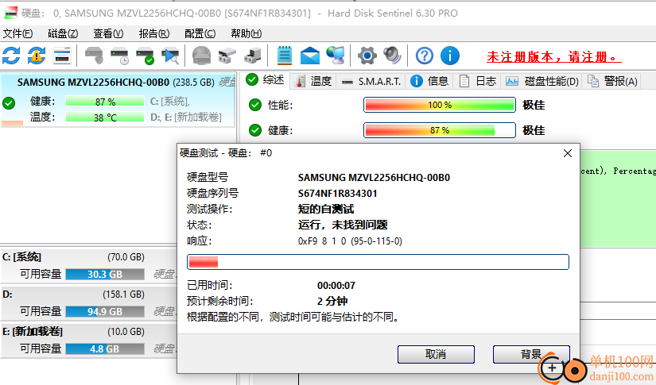The height and width of the screenshot is (385, 656).
Task: Click the short self-test progress bar
Action: click(x=378, y=262)
